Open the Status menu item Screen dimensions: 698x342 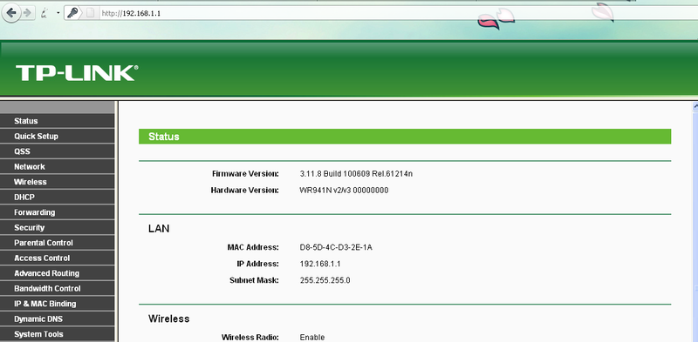58,121
